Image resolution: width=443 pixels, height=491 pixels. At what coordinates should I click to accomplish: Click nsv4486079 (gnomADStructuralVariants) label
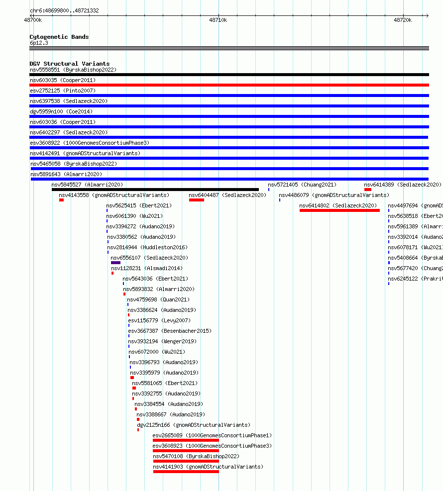pos(334,195)
